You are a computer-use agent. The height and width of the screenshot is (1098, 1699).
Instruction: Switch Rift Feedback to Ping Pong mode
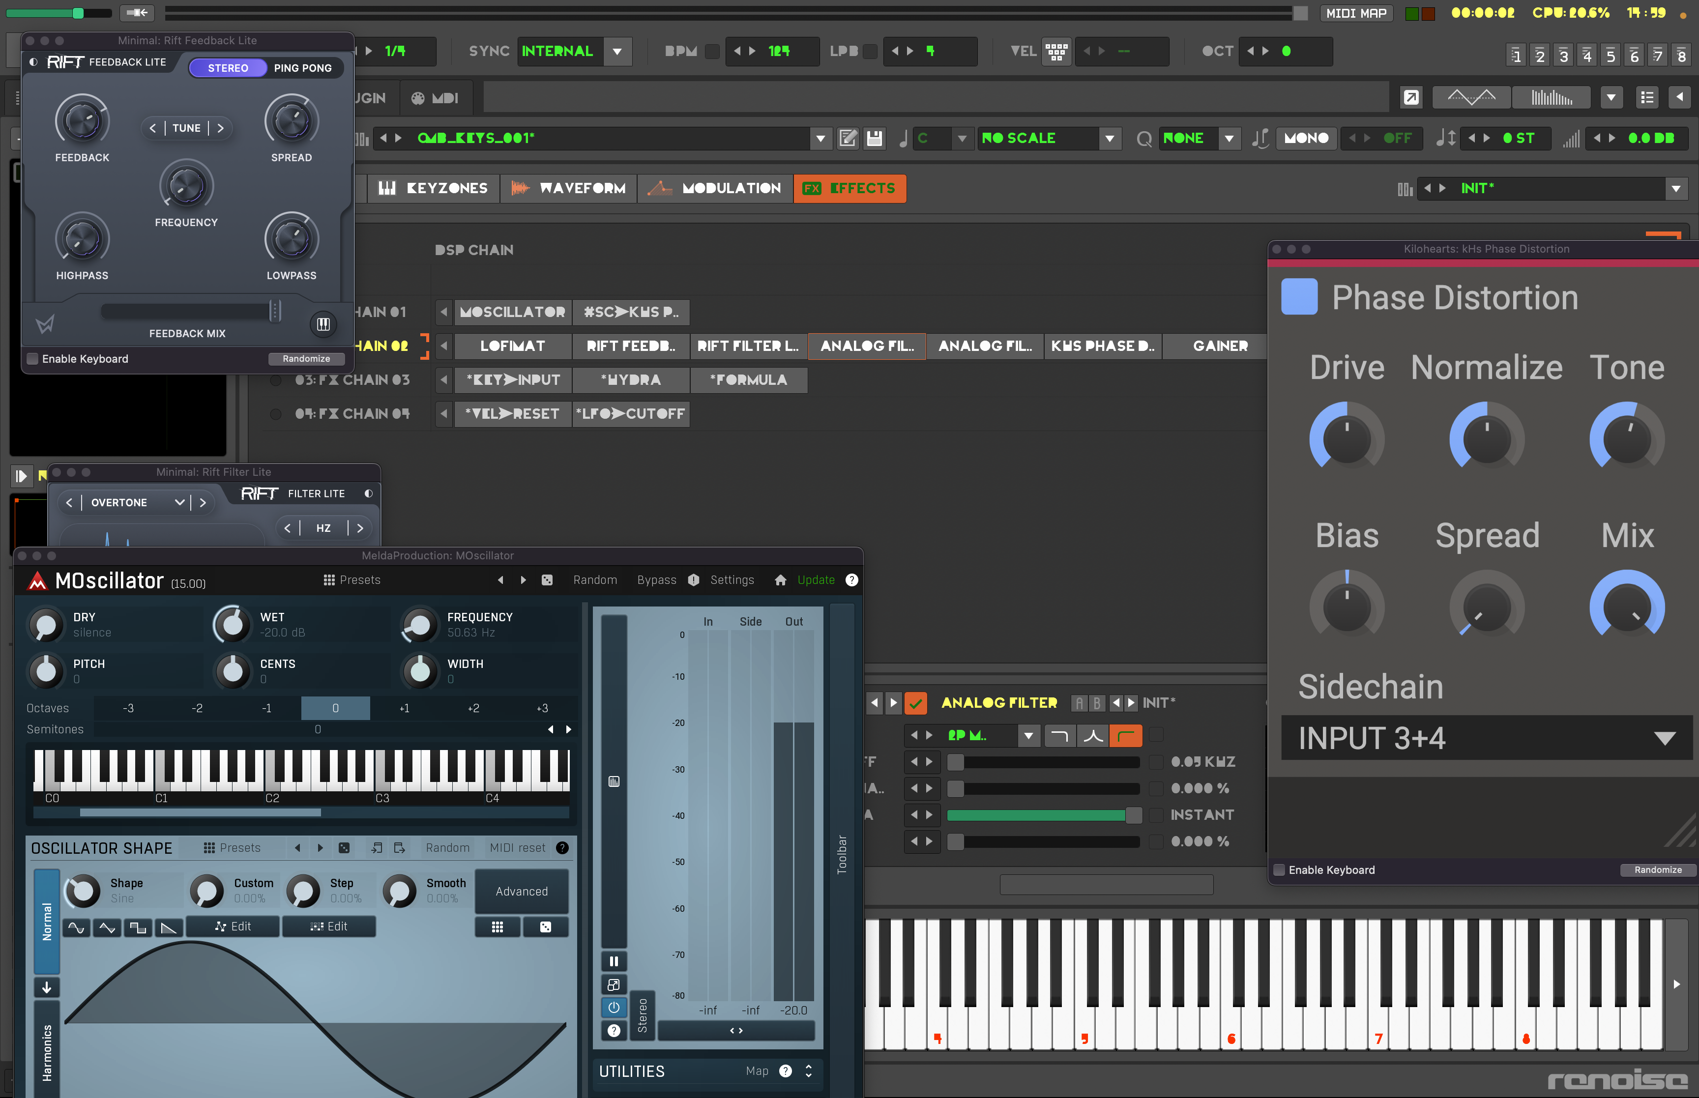[302, 68]
